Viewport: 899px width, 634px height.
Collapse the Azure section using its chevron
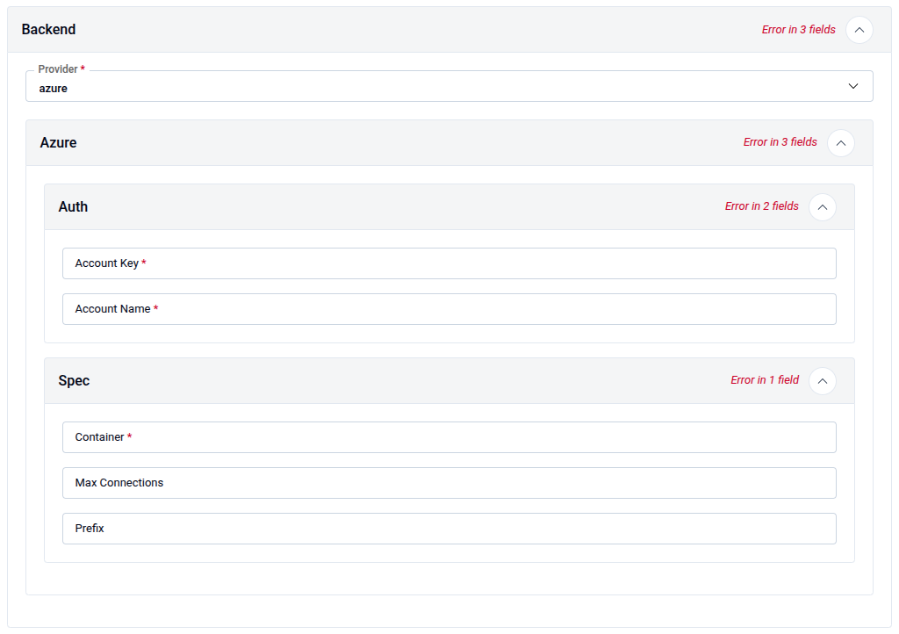click(x=840, y=142)
